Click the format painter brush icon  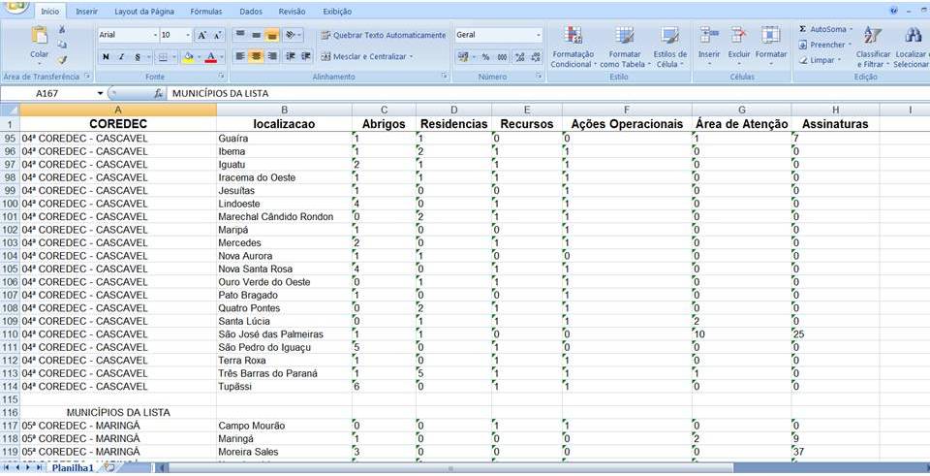coord(62,60)
